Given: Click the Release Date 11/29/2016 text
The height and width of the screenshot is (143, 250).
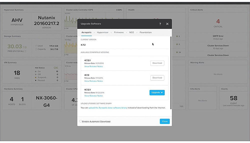Looking at the screenshot, I should (x=94, y=63).
